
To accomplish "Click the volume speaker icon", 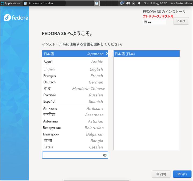I will pos(128,3).
